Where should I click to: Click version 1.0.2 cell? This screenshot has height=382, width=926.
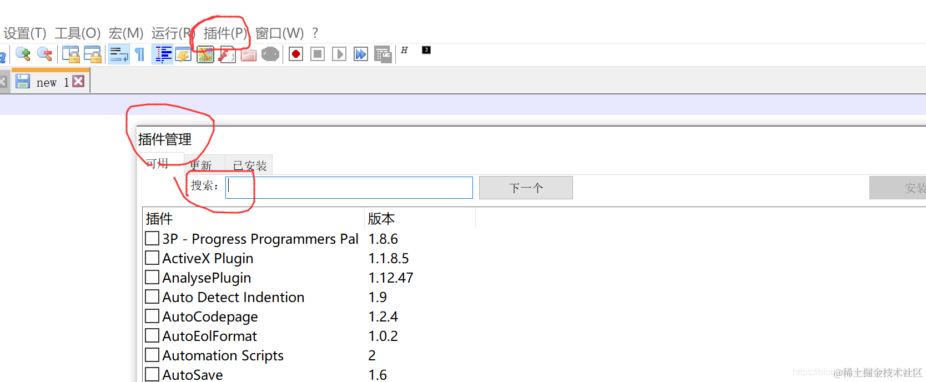(383, 336)
